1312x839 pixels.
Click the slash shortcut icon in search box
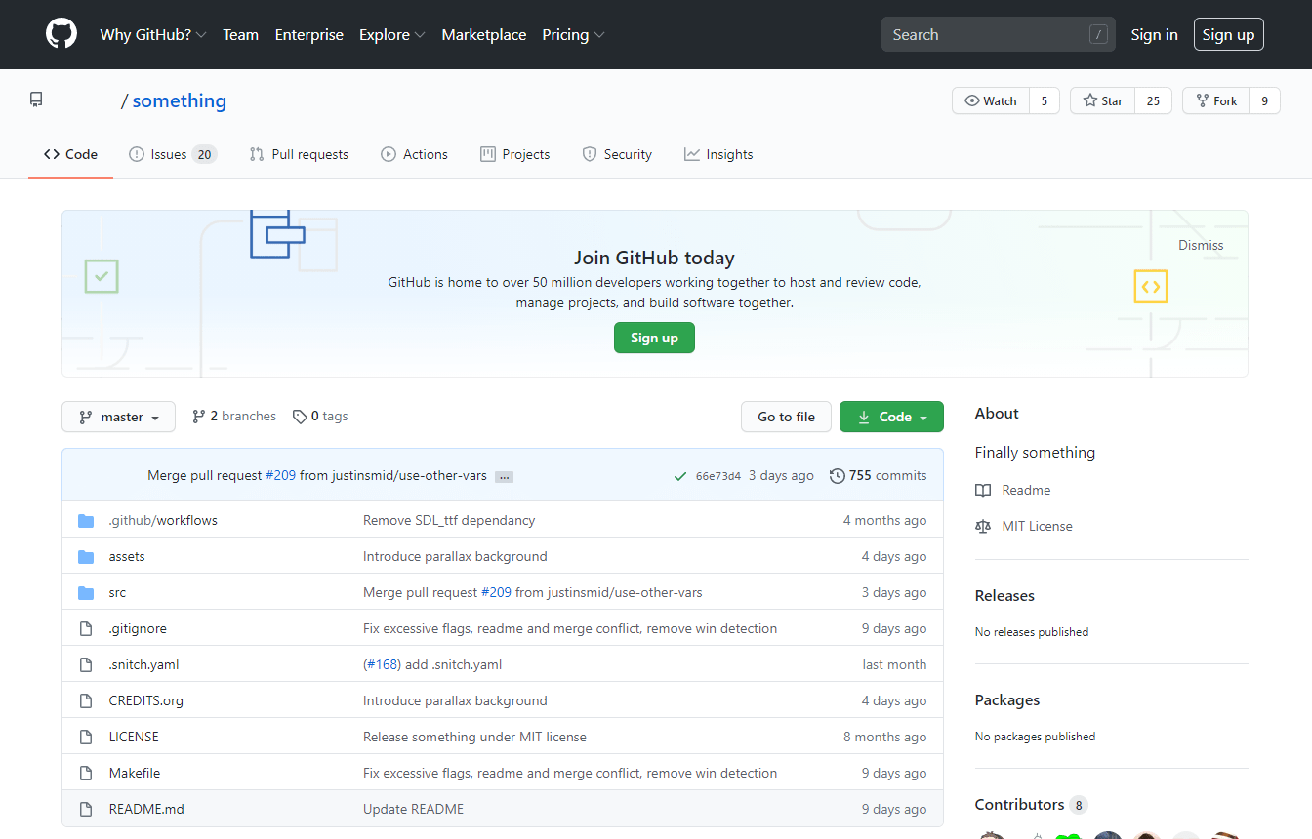(x=1099, y=34)
